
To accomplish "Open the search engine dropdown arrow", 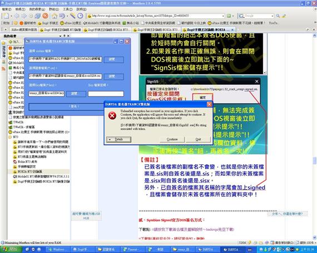I will tap(273, 16).
